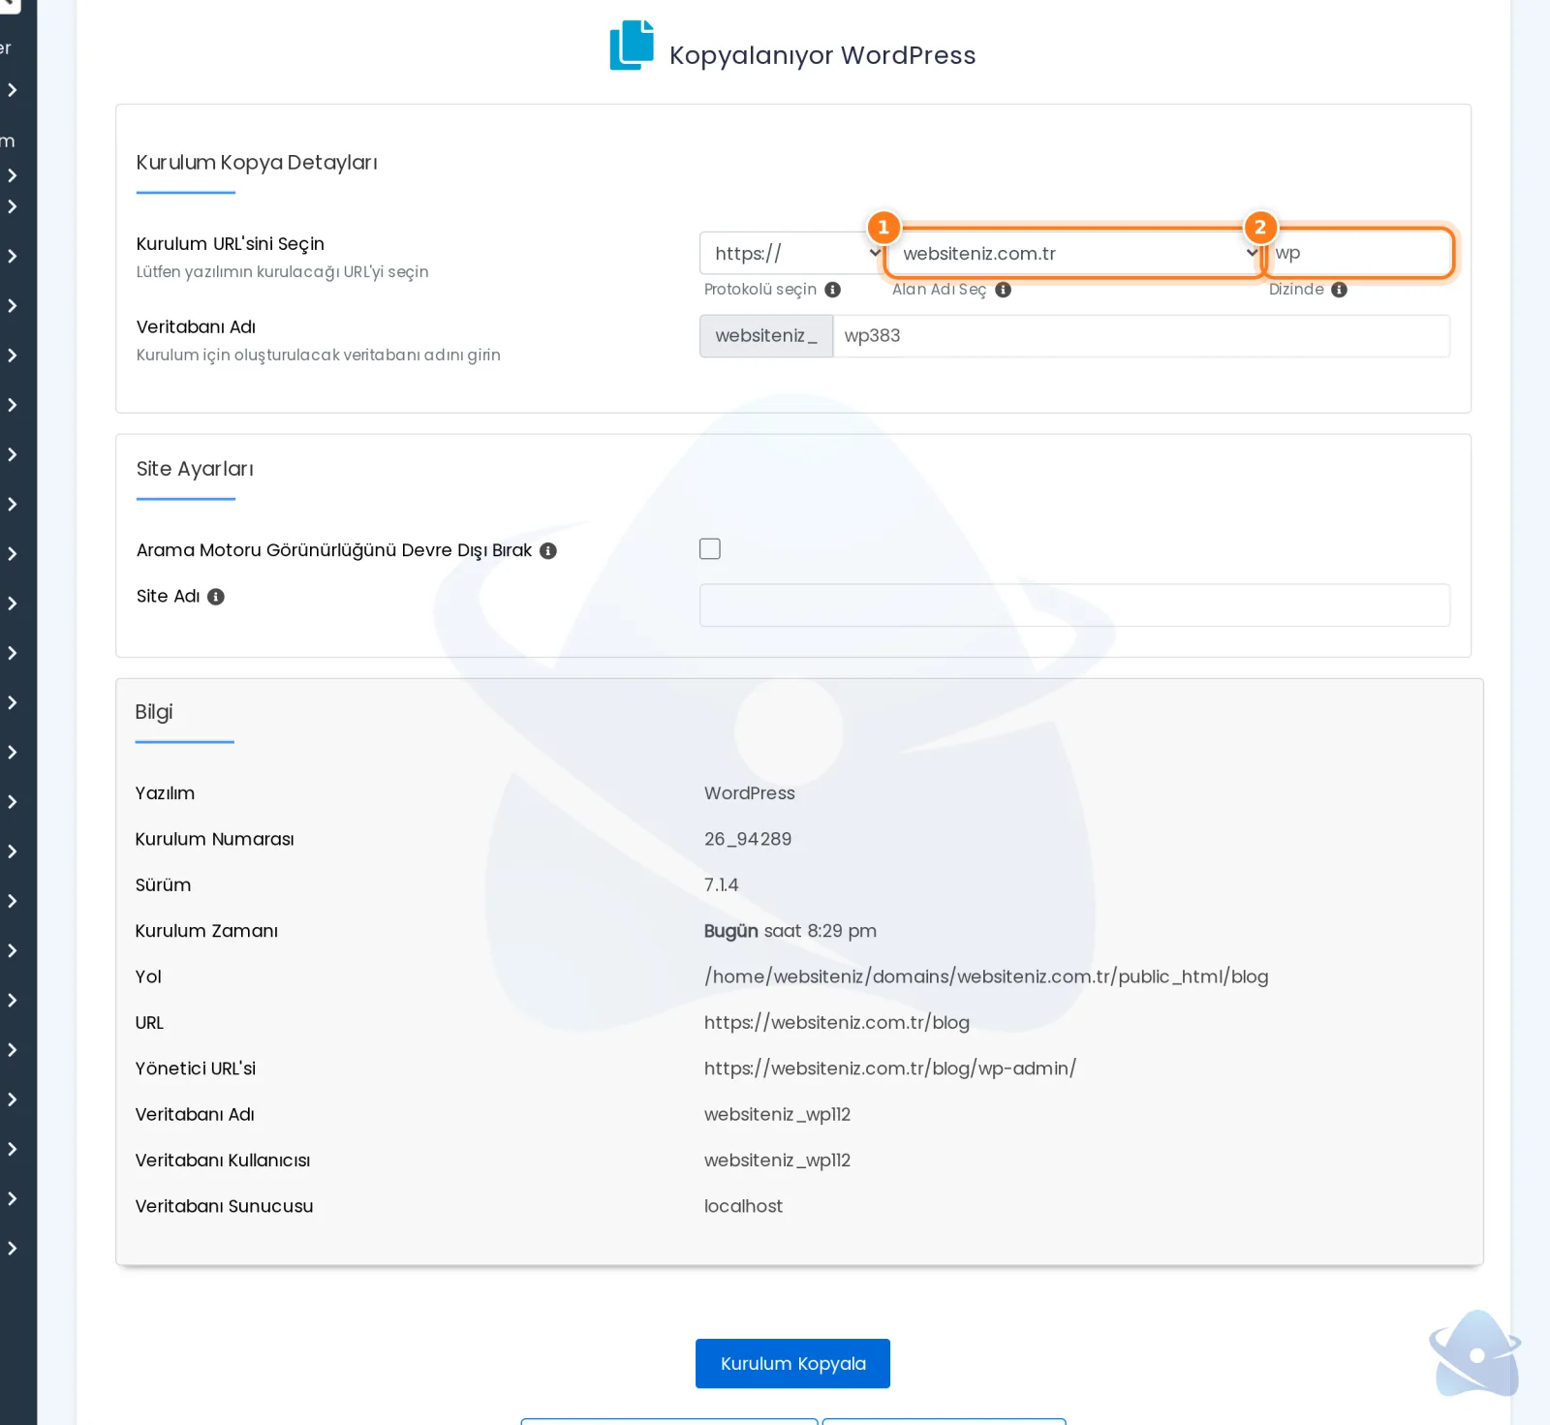Click the info icon next to Alan Adı Seç
The image size is (1550, 1425).
pos(1003,290)
